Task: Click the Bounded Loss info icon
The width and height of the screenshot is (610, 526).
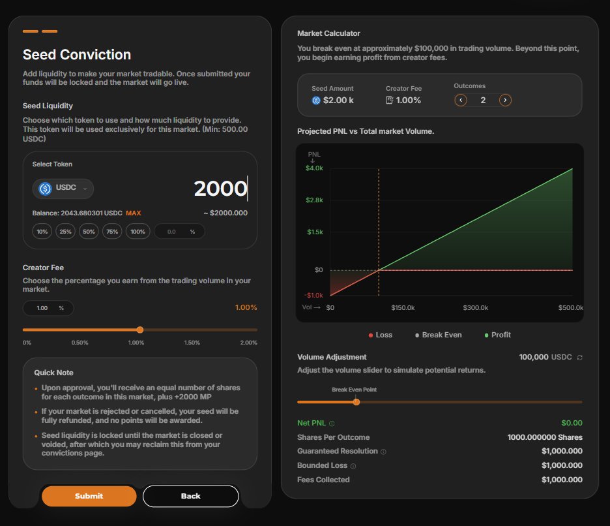Action: pos(353,466)
